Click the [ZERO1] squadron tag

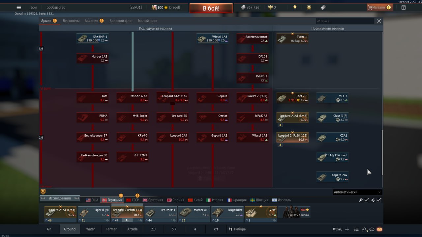pos(136,7)
